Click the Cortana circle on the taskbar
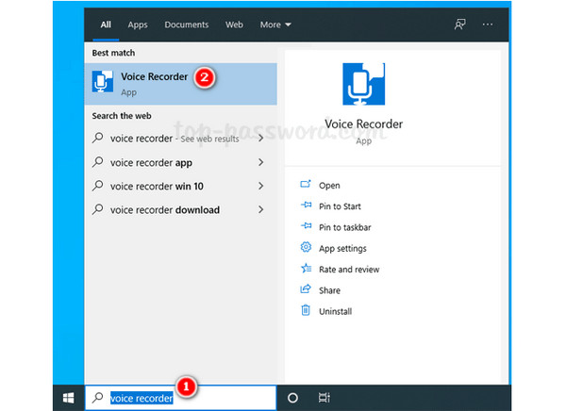This screenshot has height=411, width=566. pos(292,398)
